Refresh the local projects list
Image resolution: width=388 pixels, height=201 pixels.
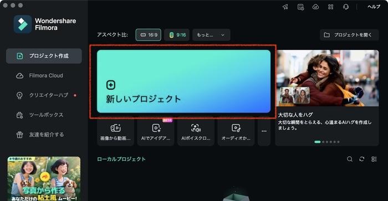point(362,159)
